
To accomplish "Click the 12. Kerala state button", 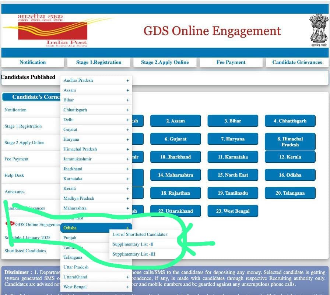I will click(x=290, y=157).
